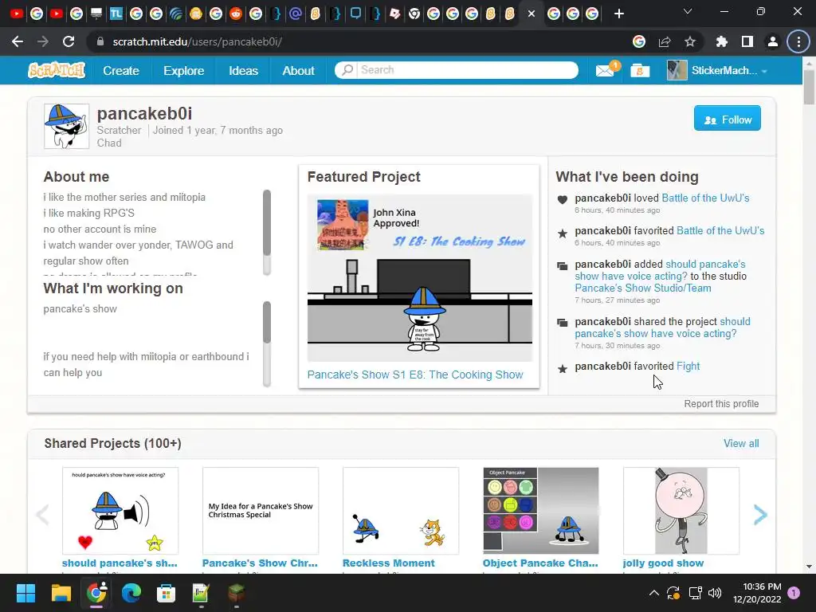Open Windows Start menu
This screenshot has width=816, height=612.
click(25, 593)
